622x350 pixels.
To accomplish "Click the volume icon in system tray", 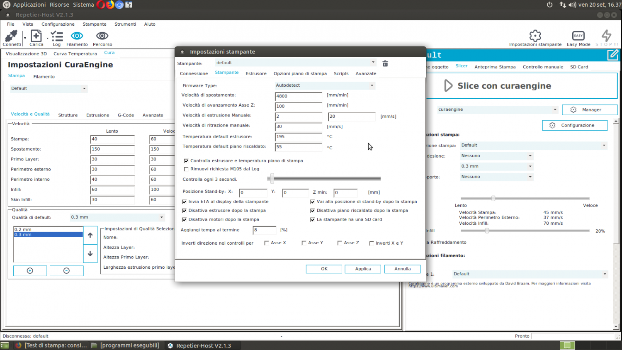I will point(572,5).
